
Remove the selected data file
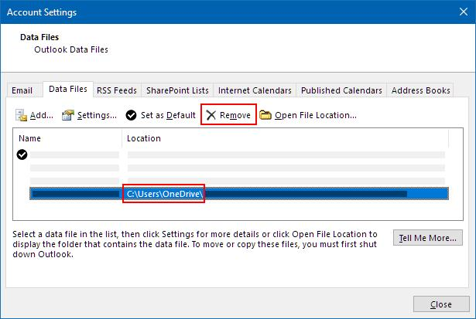coord(228,115)
